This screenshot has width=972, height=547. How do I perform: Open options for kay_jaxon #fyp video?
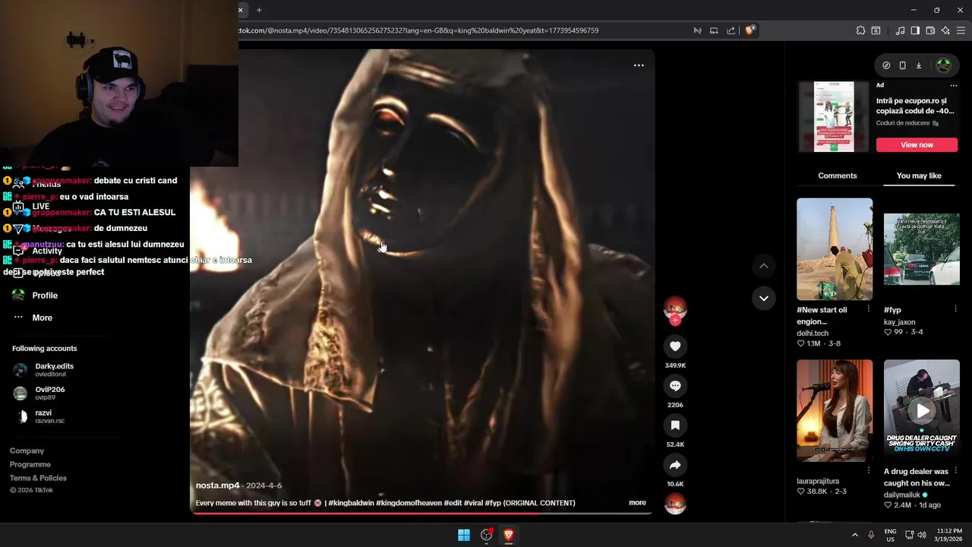955,310
